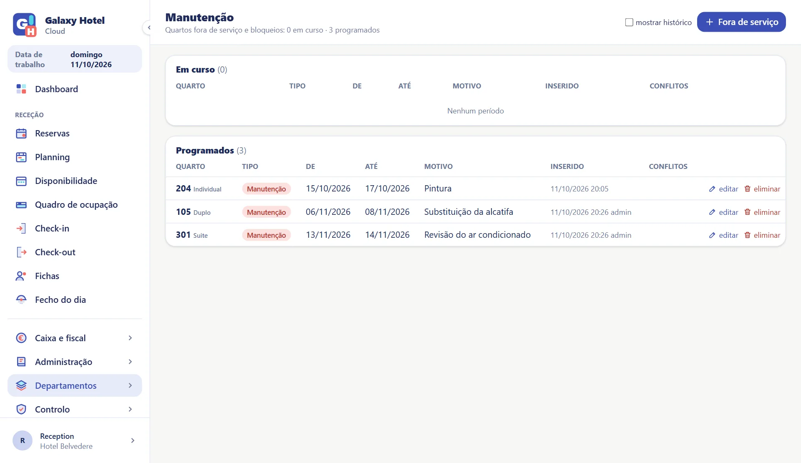Viewport: 801px width, 463px height.
Task: Enable the mostrar histórico checkbox
Action: (x=629, y=22)
